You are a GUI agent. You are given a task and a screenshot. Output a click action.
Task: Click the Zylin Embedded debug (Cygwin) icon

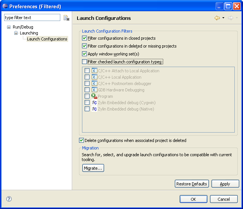coord(94,103)
